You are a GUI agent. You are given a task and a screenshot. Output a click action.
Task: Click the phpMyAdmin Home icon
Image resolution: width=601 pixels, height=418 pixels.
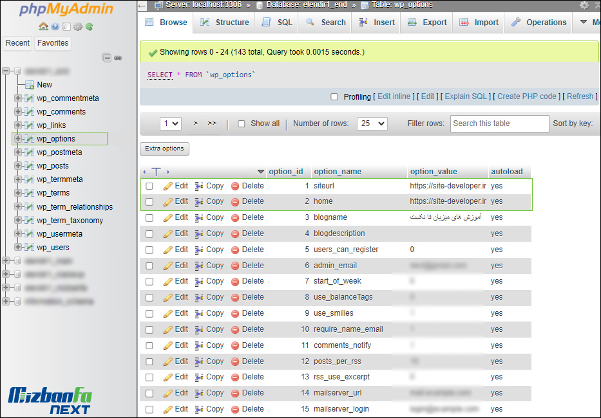coord(43,26)
